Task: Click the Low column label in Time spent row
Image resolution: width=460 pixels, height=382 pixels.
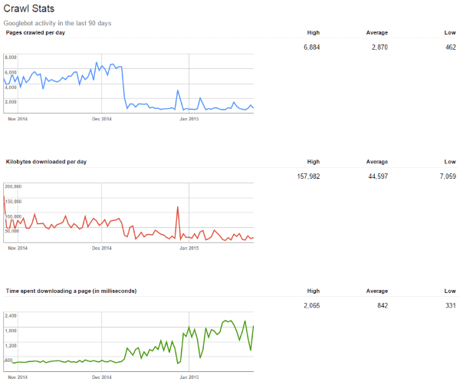Action: 450,291
